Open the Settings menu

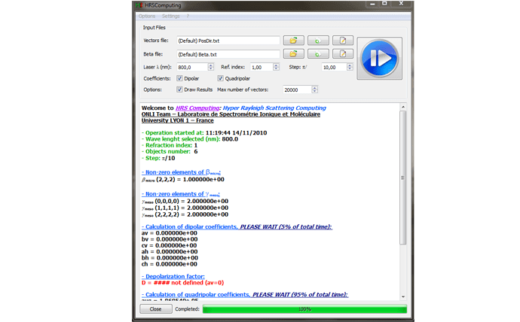[x=171, y=16]
